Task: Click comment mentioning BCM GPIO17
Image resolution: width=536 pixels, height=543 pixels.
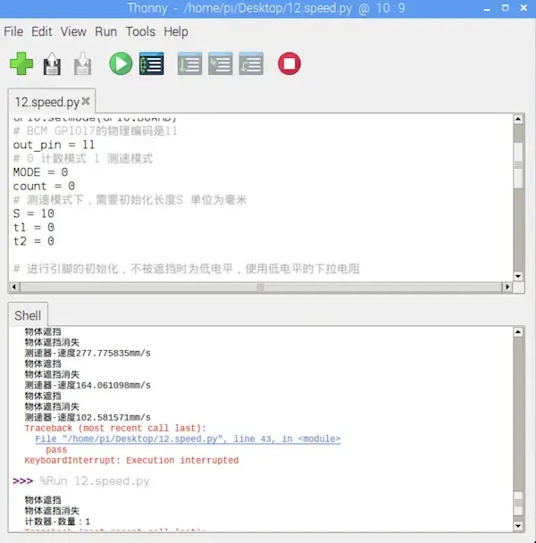Action: pos(96,131)
